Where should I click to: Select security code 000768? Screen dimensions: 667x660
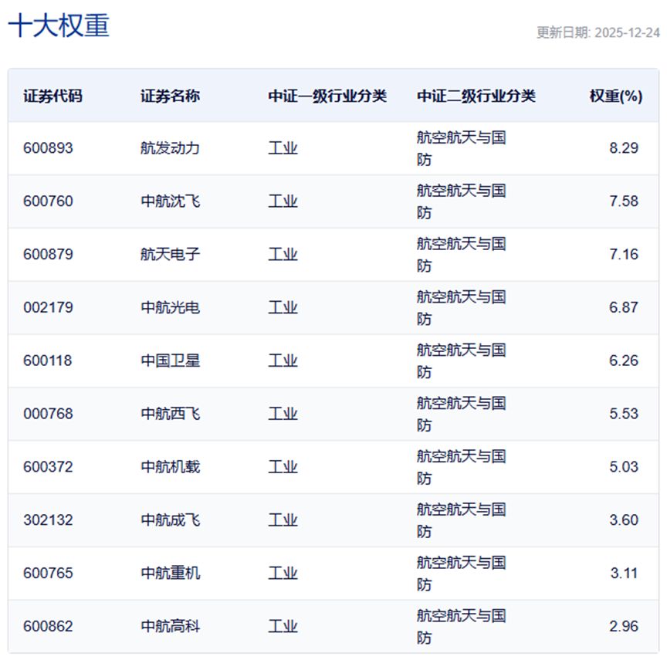[x=48, y=414]
